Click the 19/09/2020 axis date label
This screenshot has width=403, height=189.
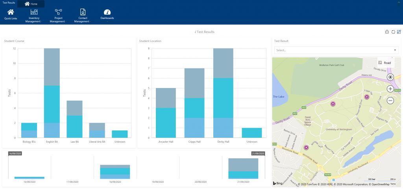pyautogui.click(x=158, y=182)
